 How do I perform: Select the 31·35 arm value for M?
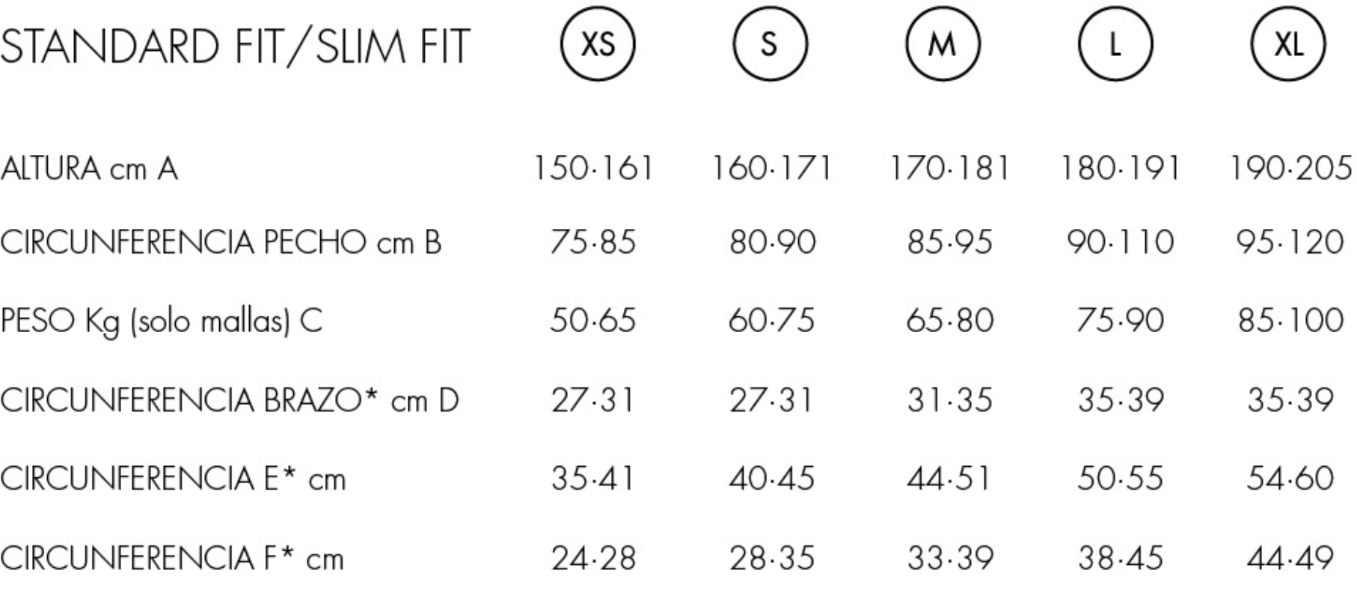pyautogui.click(x=950, y=401)
